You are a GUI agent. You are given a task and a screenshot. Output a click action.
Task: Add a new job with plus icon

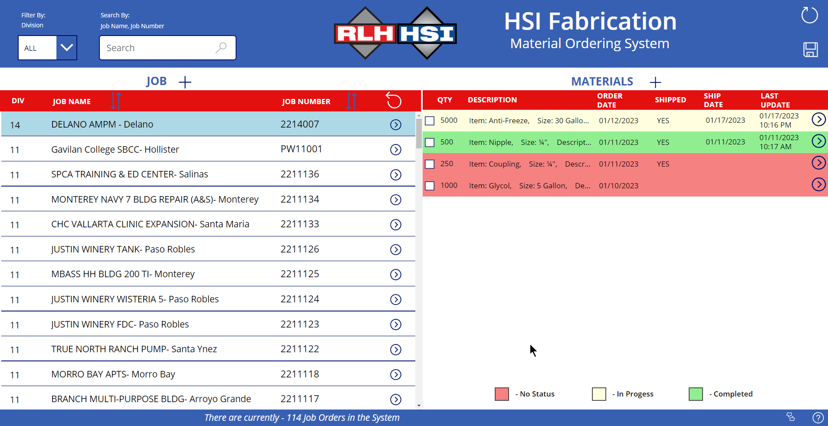(x=185, y=82)
